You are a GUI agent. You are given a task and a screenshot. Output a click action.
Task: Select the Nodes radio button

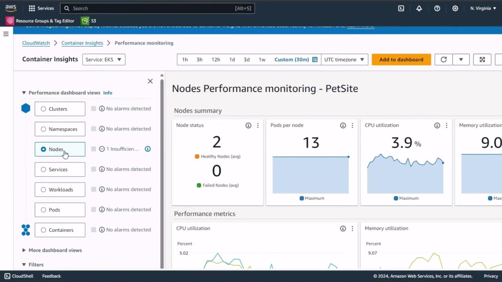[43, 149]
